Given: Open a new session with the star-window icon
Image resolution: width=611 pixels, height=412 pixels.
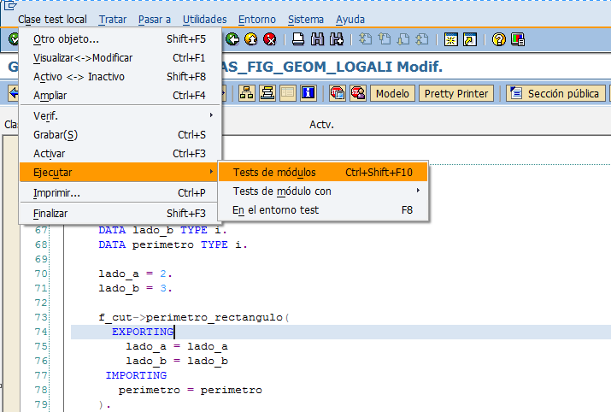Looking at the screenshot, I should tap(451, 39).
